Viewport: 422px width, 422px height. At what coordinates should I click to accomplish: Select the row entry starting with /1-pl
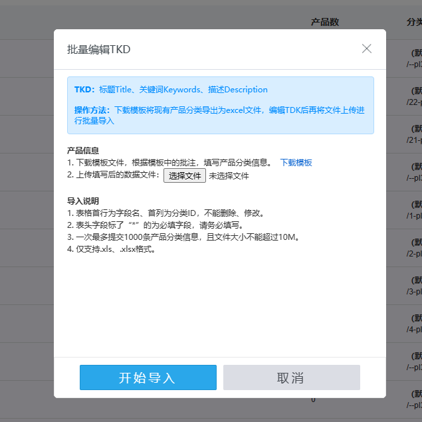click(414, 216)
